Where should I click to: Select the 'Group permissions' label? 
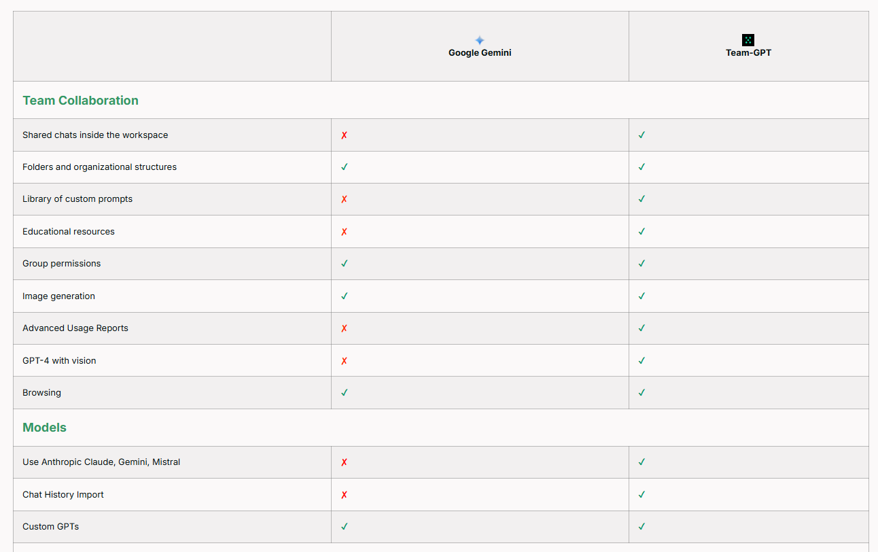click(x=61, y=264)
